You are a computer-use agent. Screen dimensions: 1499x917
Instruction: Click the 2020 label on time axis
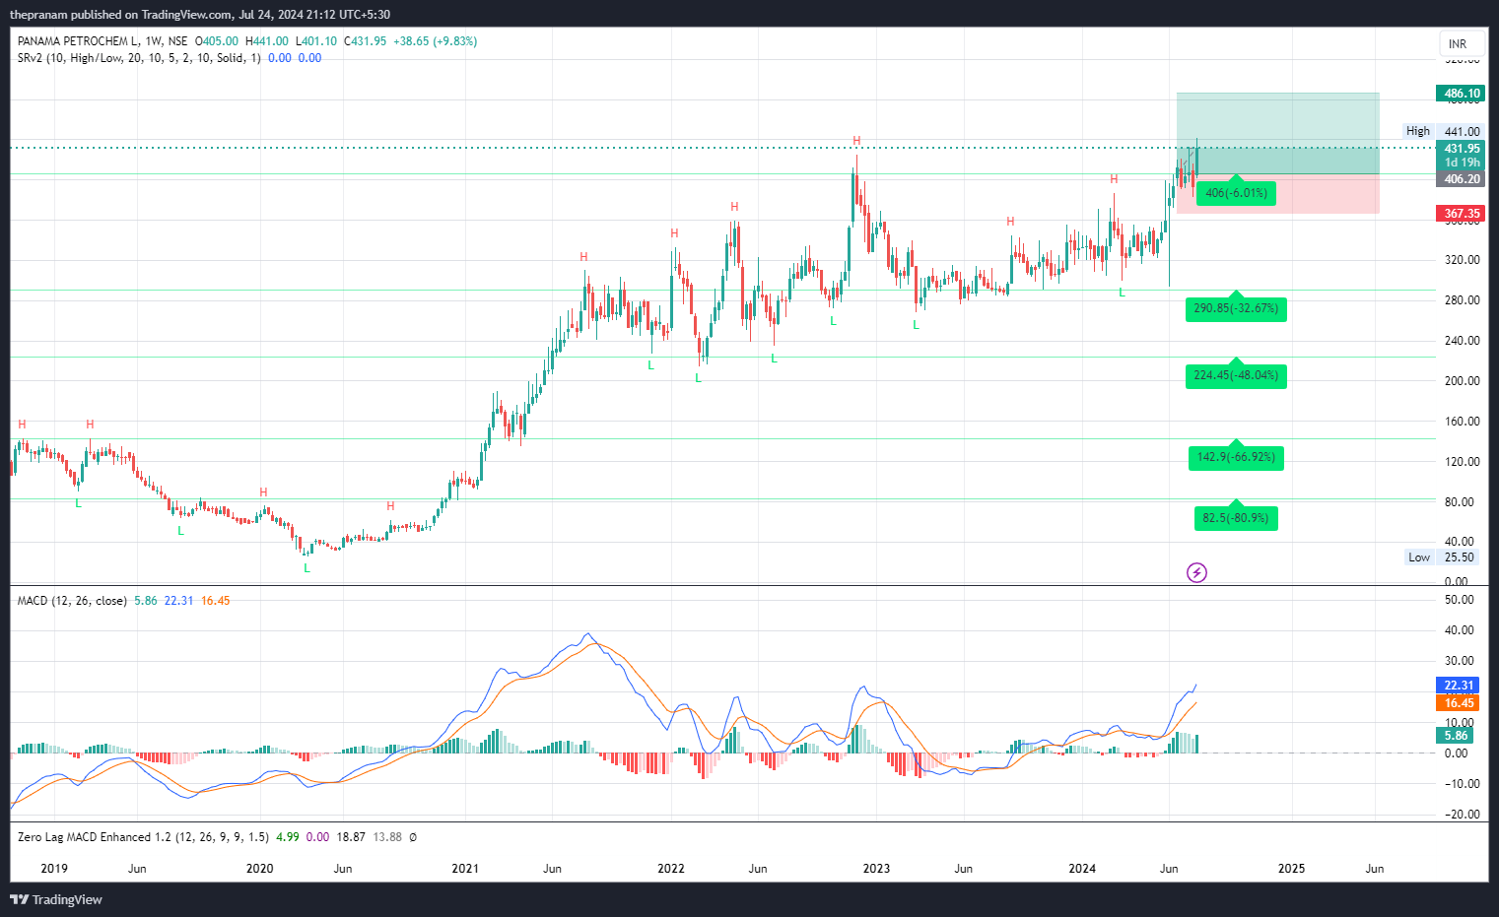click(260, 869)
